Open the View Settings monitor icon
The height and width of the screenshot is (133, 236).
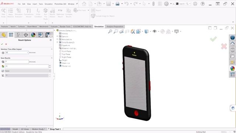click(x=176, y=31)
